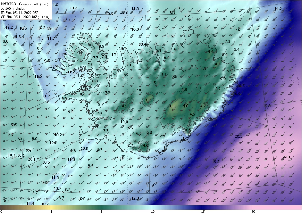The width and height of the screenshot is (302, 214).
Task: Click the 9.4 value in the east
Action: (x=236, y=50)
